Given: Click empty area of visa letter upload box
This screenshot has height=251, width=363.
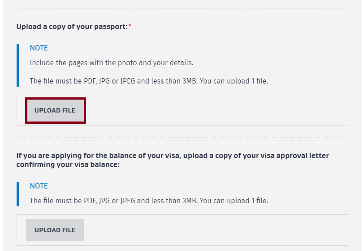Looking at the screenshot, I should click(x=215, y=230).
